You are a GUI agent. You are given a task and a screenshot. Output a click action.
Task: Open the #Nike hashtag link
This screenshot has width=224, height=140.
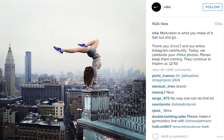coord(181,55)
